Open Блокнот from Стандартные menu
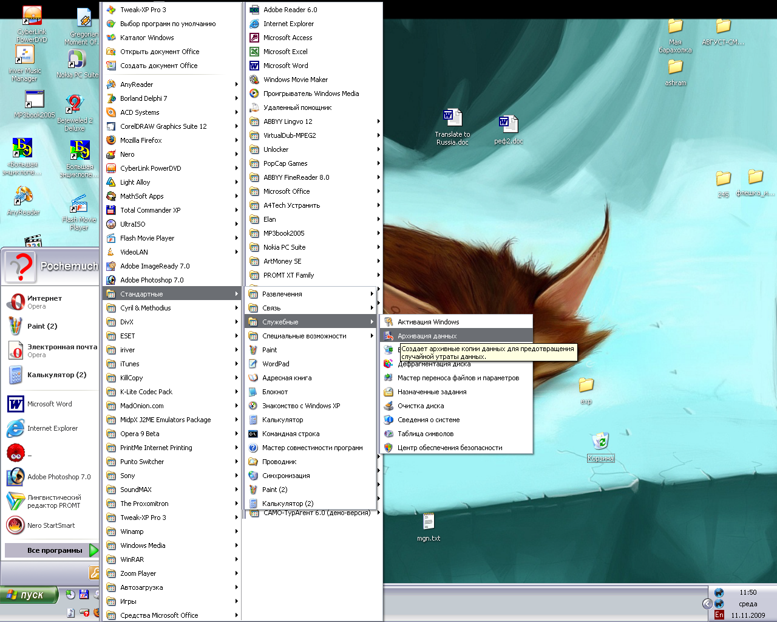The image size is (777, 622). click(311, 392)
